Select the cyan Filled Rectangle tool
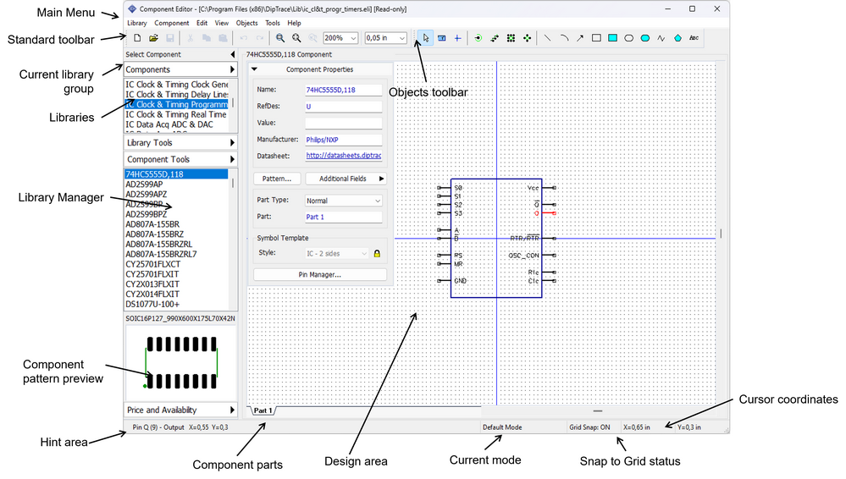 pos(612,38)
